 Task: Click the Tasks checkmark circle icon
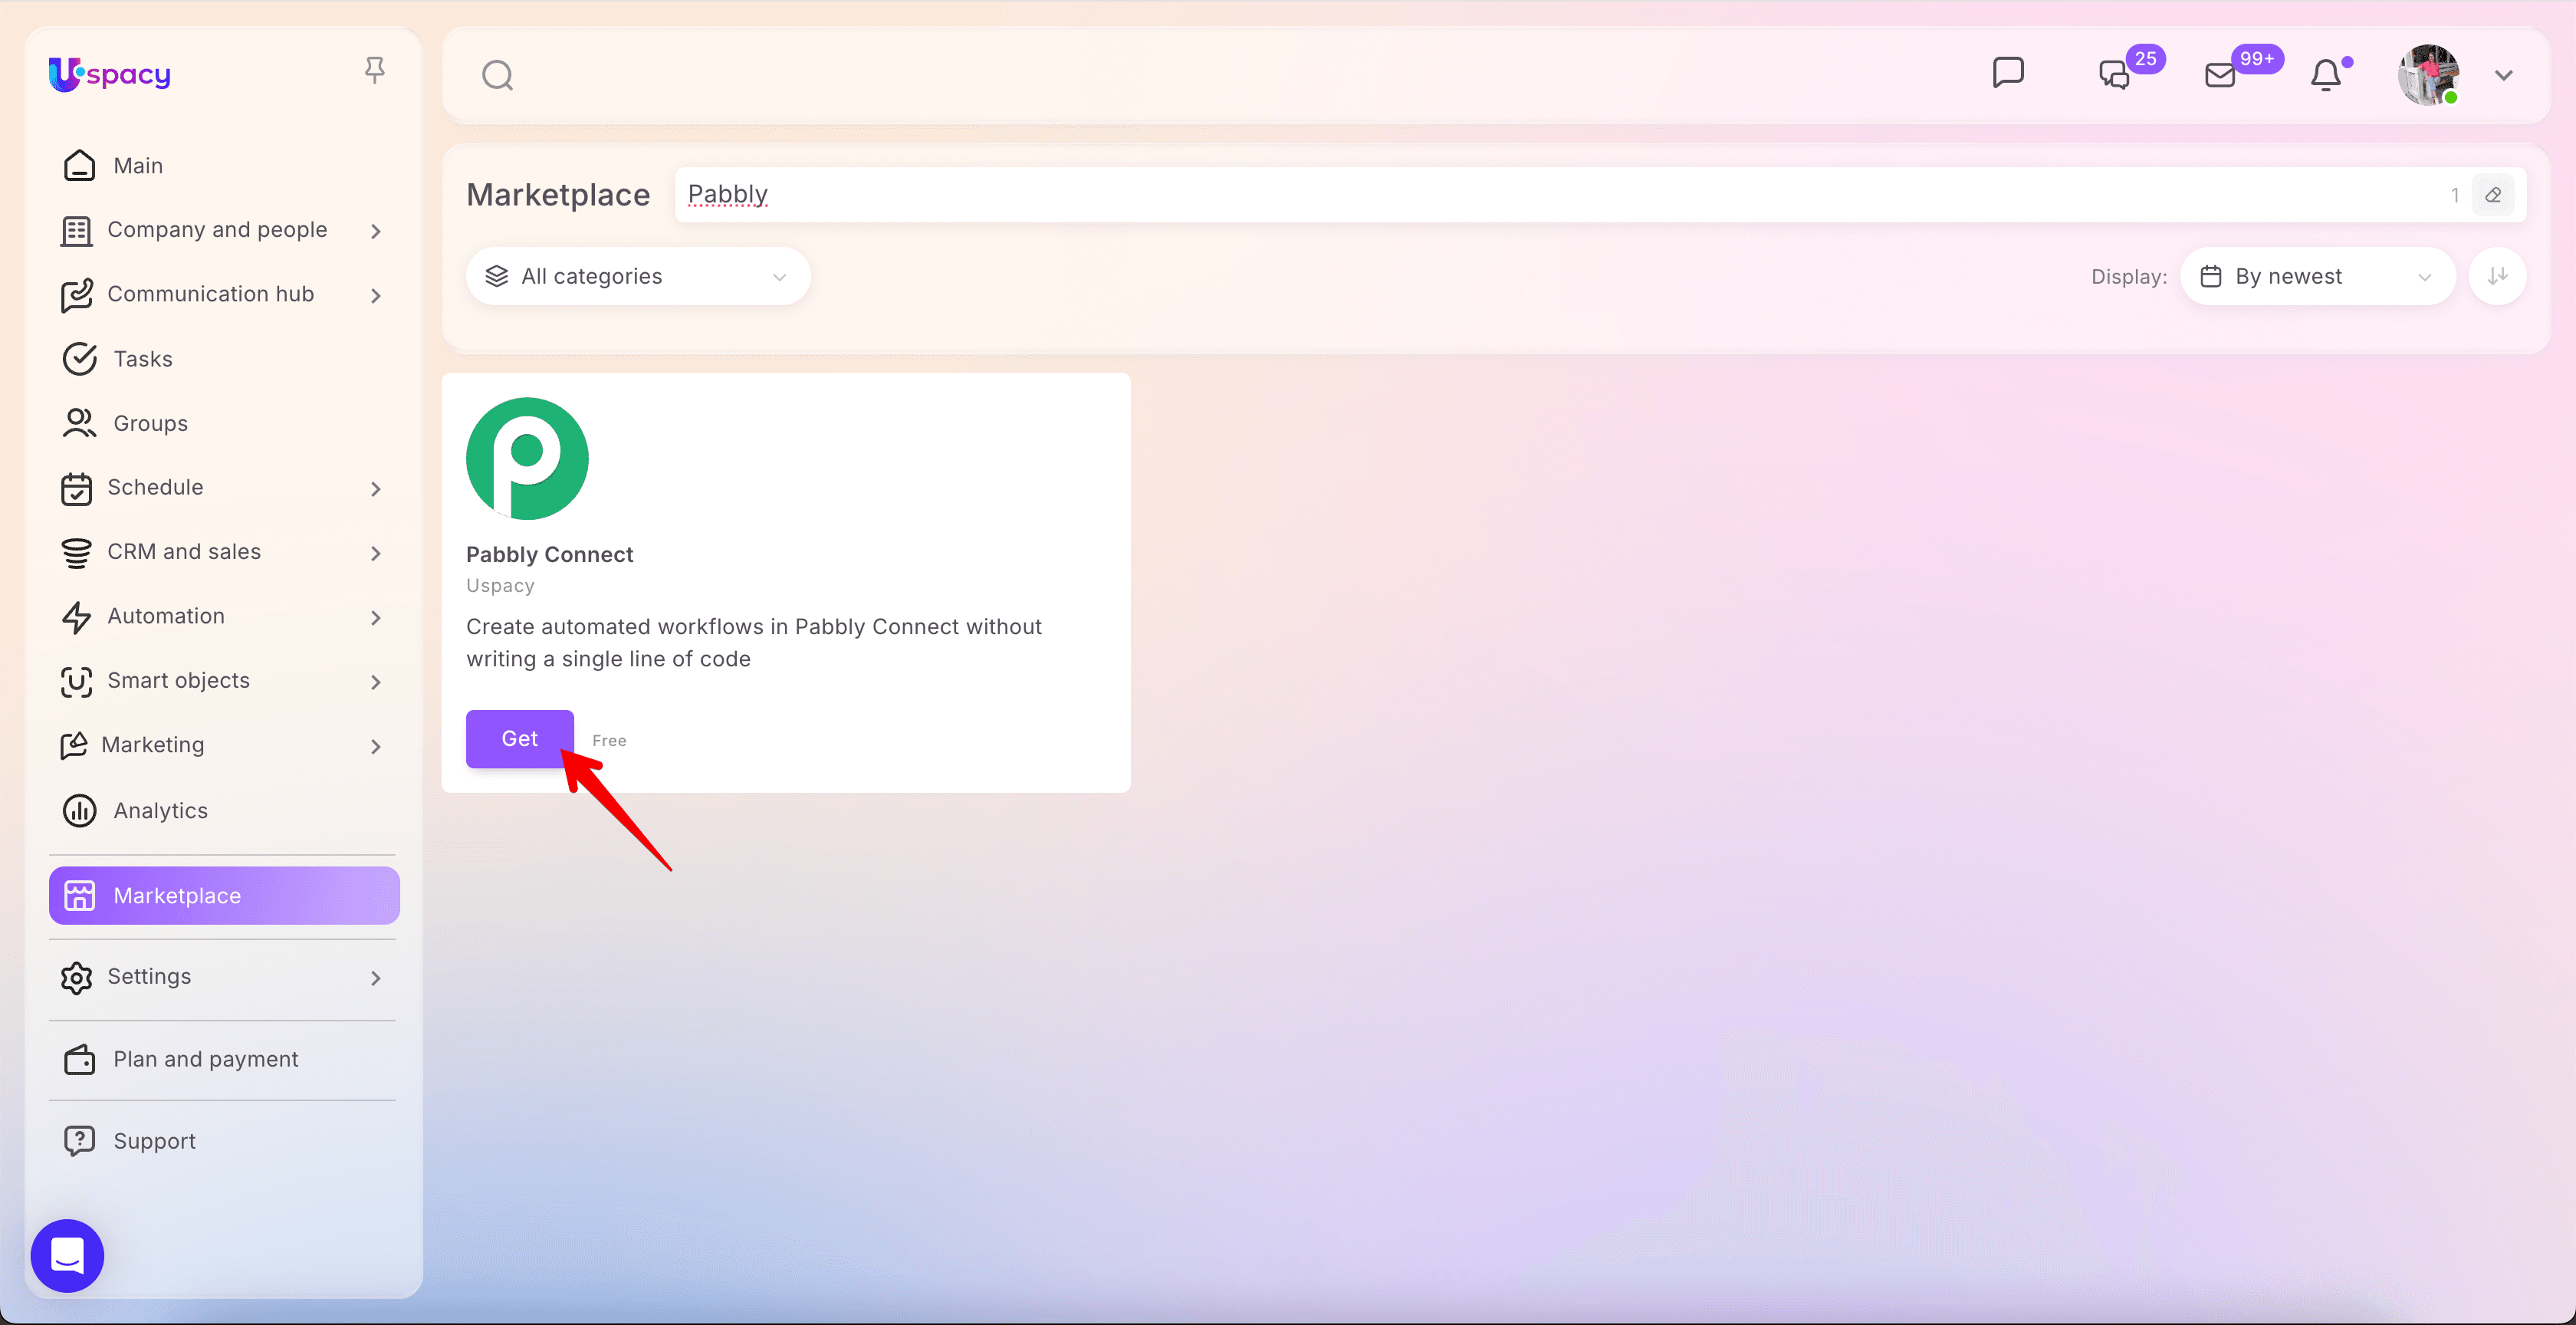coord(79,358)
